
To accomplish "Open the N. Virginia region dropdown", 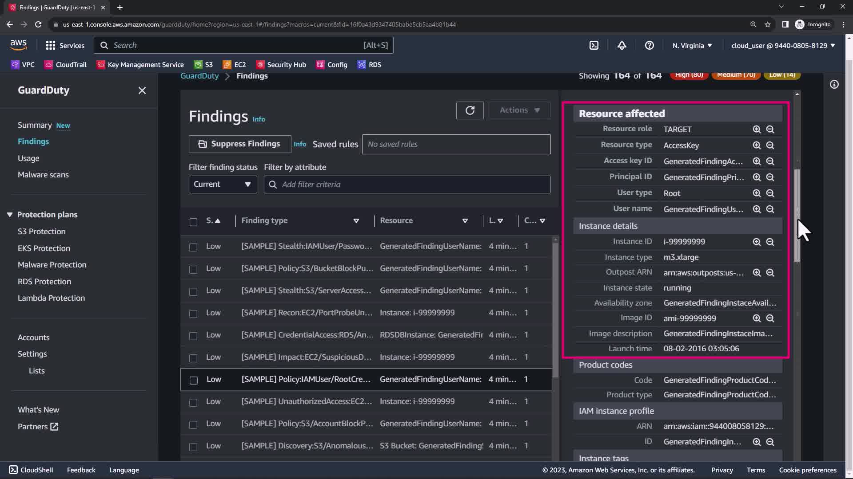I will (x=692, y=45).
